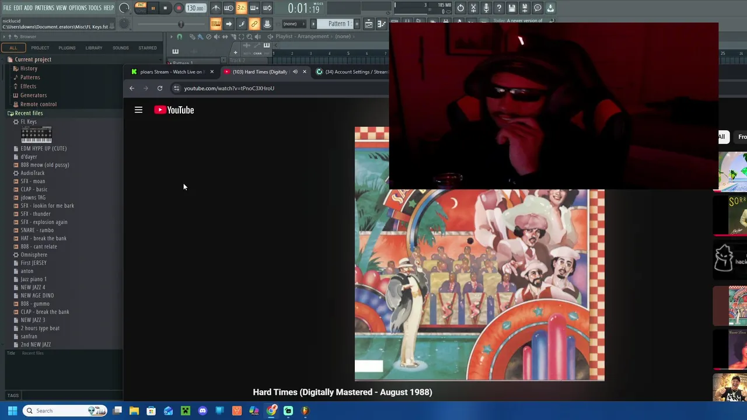The height and width of the screenshot is (420, 747).
Task: Open the TOOLS menu
Action: tap(95, 8)
